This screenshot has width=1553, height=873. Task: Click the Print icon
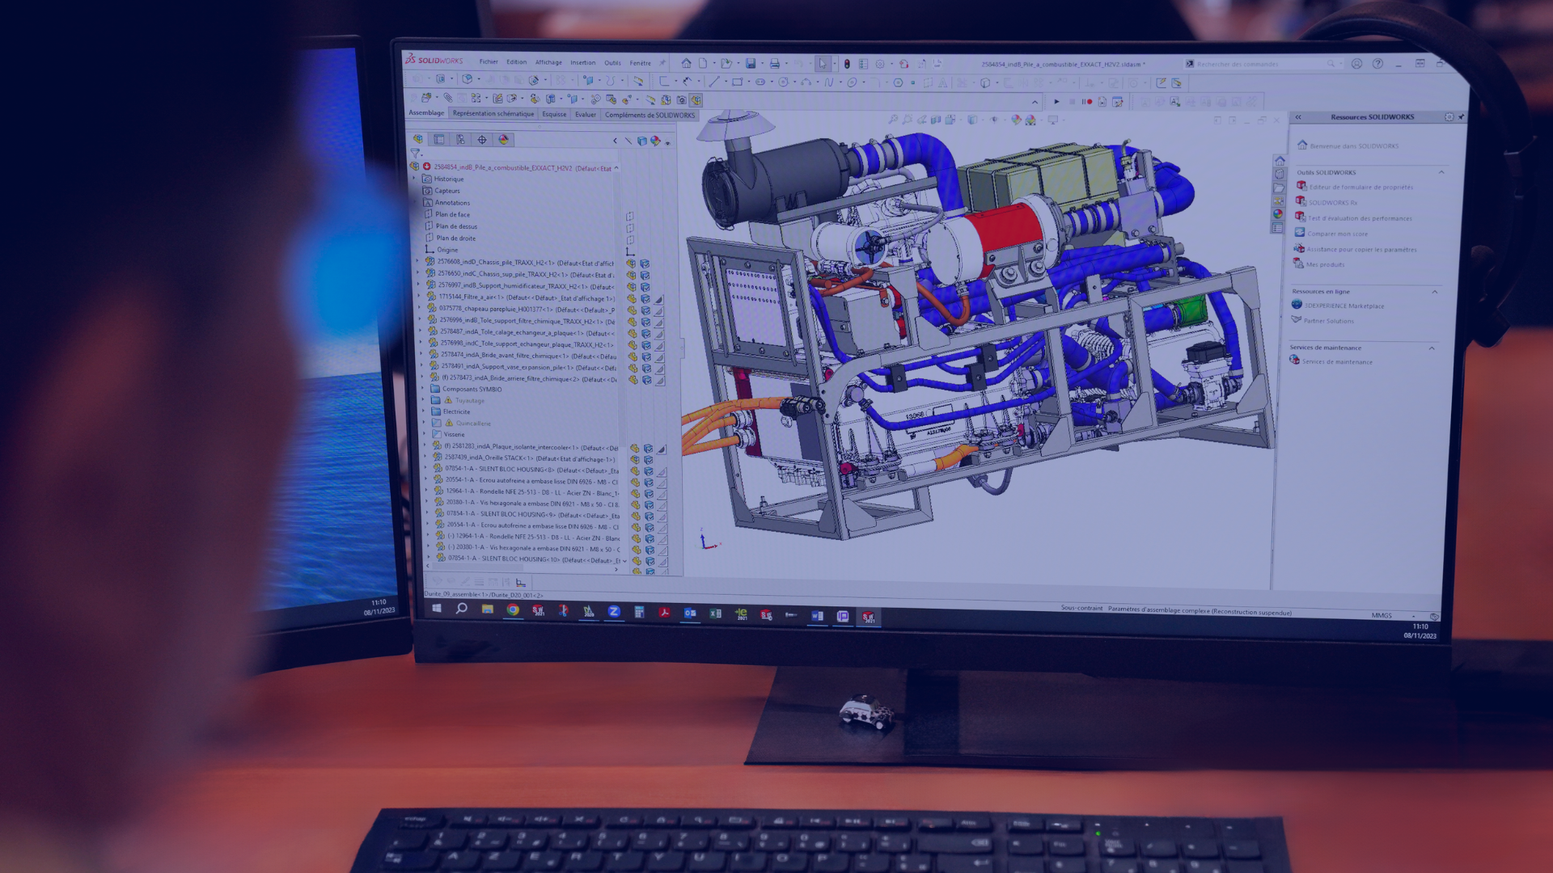pos(775,63)
